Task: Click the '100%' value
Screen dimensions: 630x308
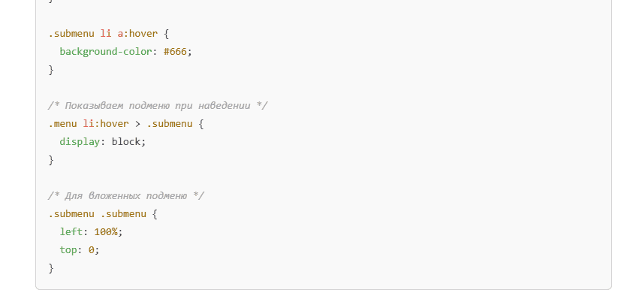Action: point(106,232)
